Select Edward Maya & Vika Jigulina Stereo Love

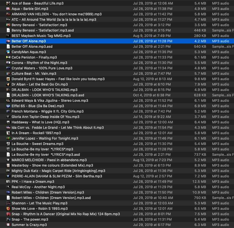[x=117, y=100]
